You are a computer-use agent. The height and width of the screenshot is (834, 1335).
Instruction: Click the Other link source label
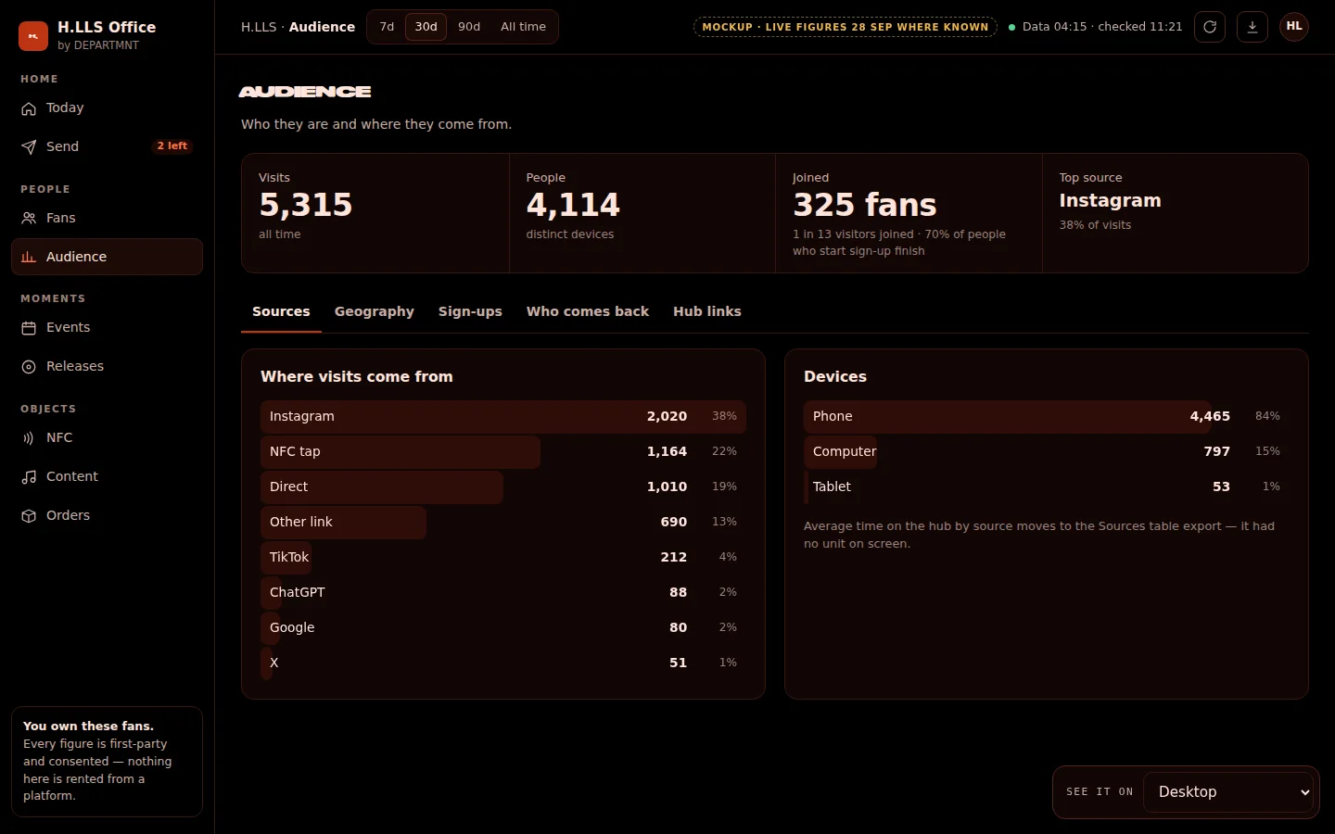(300, 523)
